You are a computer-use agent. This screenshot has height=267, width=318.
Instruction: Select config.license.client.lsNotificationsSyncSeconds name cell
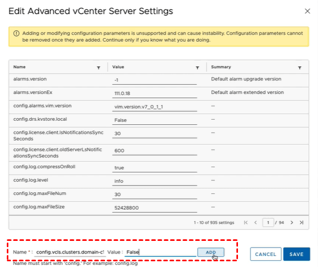pyautogui.click(x=59, y=136)
